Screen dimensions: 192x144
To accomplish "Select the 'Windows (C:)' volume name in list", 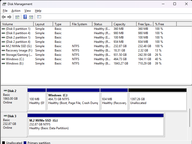I will tap(15, 59).
